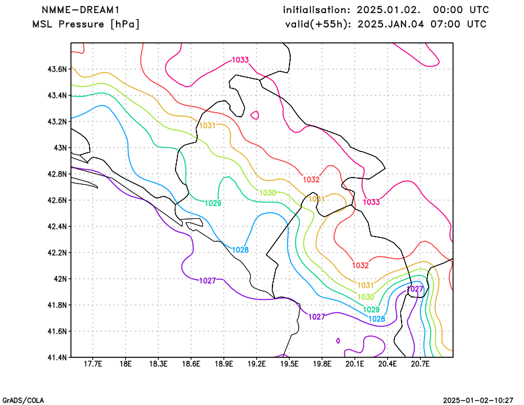Viewport: 524px width, 405px height.
Task: Click the MSL Pressure [hPa] subtitle
Action: [86, 24]
